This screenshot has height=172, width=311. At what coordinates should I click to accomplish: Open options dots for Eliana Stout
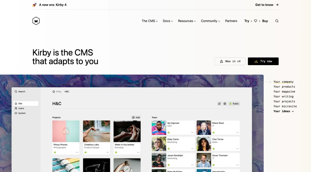237,132
